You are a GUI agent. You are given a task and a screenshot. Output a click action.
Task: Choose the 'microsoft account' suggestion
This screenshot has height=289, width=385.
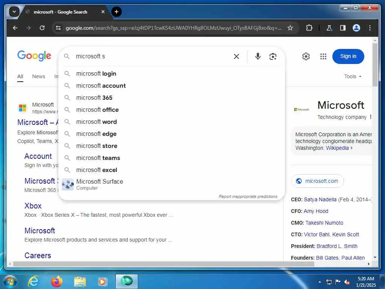point(171,86)
